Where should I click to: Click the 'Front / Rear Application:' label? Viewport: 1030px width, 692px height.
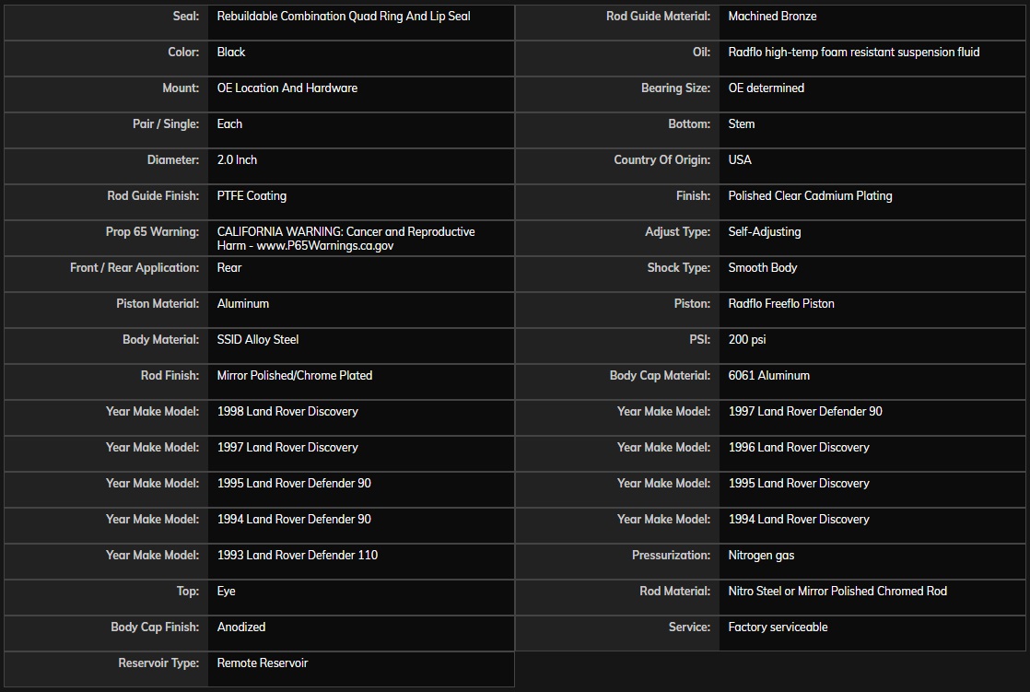coord(135,267)
